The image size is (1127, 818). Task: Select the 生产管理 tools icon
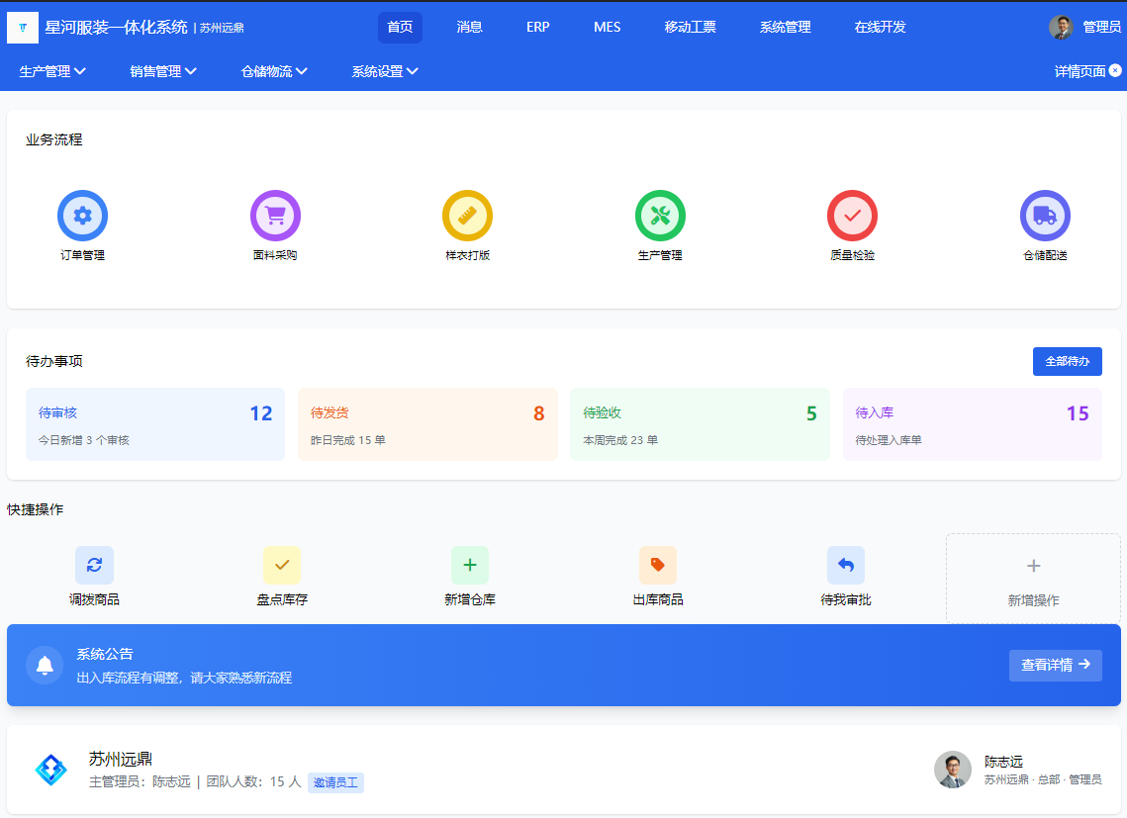(x=660, y=216)
